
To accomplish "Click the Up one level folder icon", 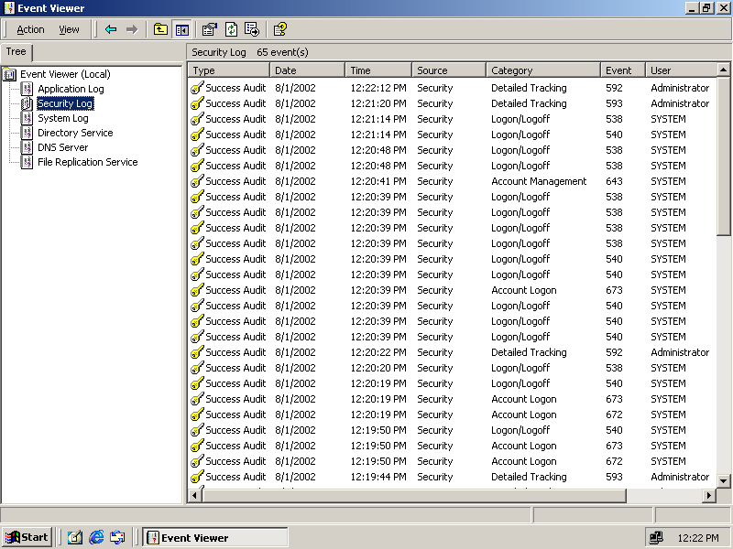I will pyautogui.click(x=160, y=29).
